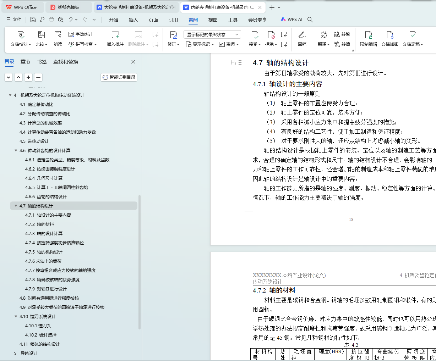This screenshot has width=436, height=361.
Task: Start Read Aloud (朗读)
Action: pyautogui.click(x=58, y=39)
